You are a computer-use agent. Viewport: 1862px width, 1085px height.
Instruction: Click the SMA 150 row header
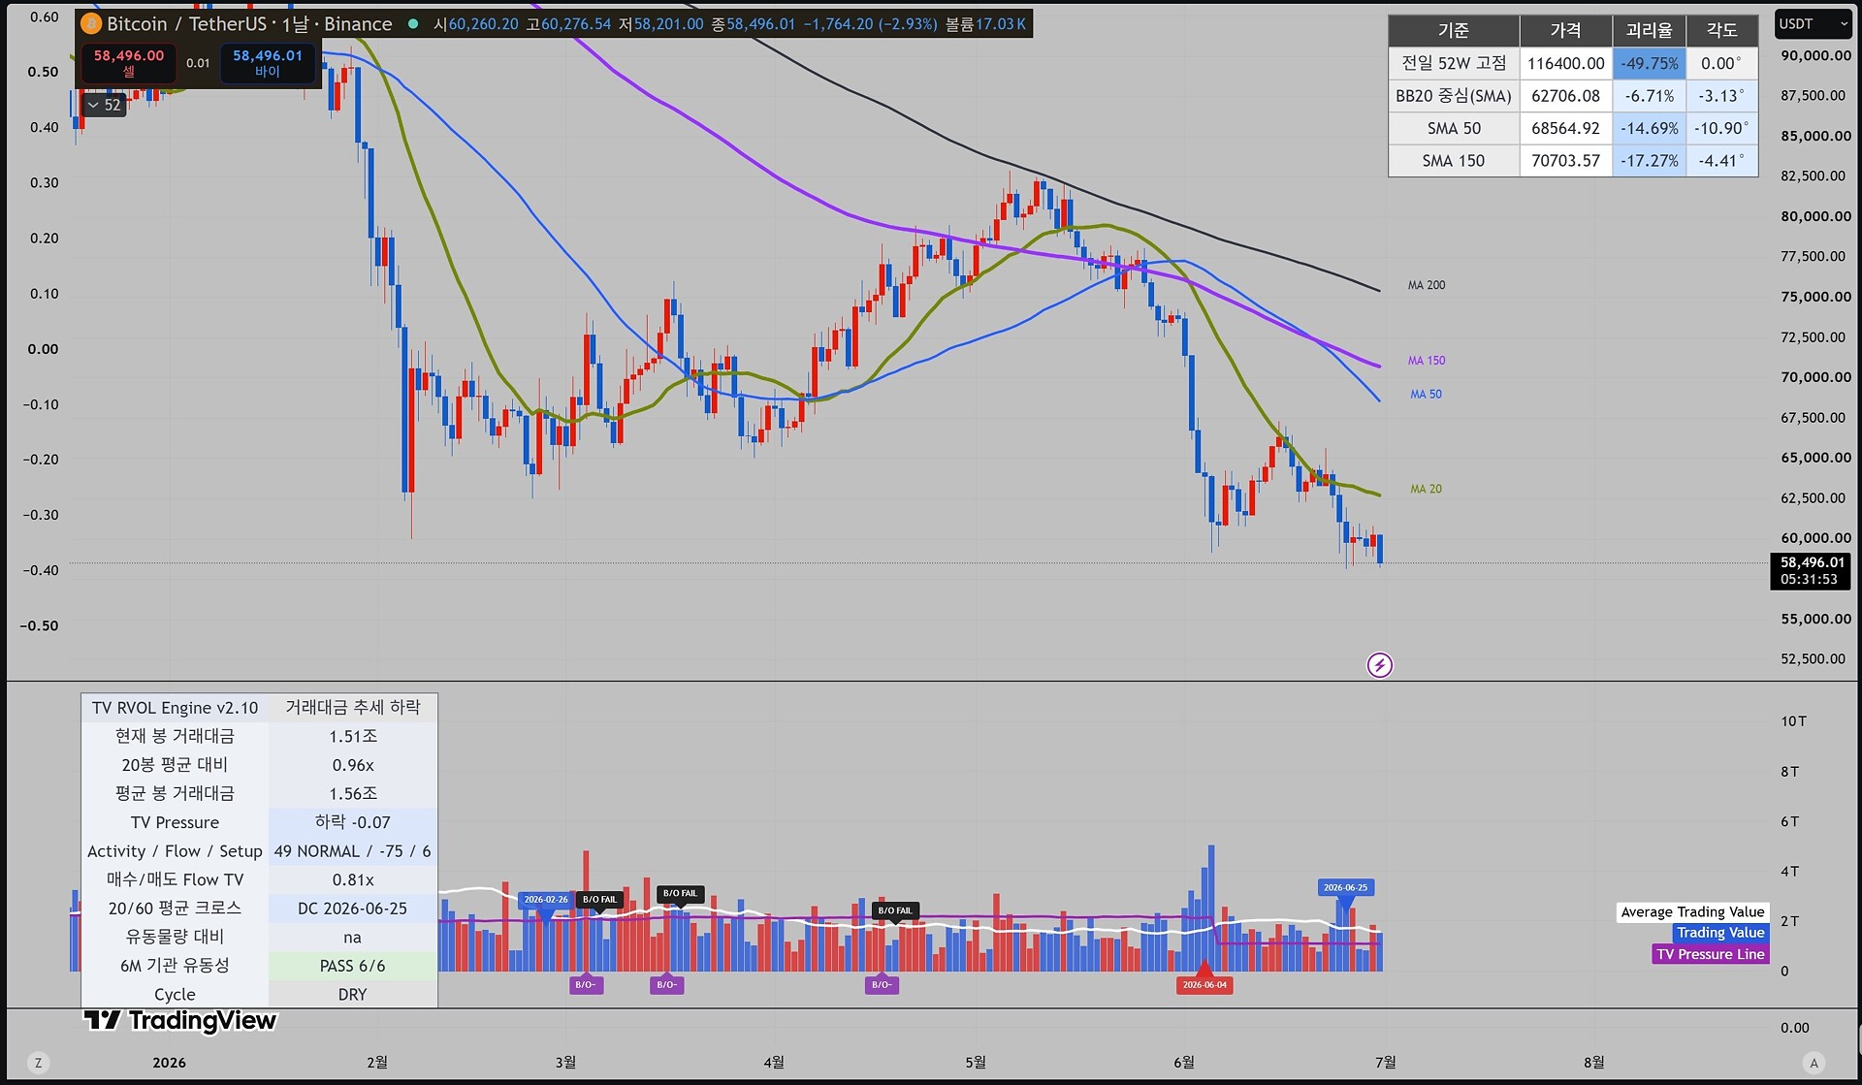coord(1454,161)
